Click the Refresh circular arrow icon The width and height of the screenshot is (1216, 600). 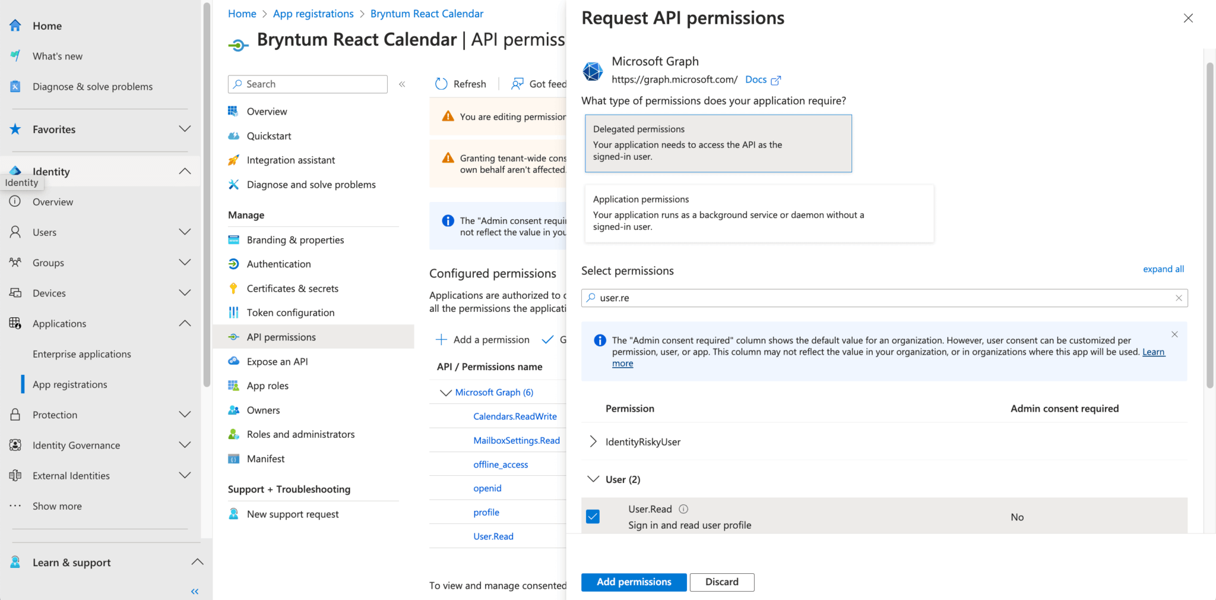point(441,84)
